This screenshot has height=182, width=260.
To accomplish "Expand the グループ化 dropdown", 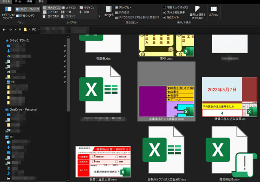I will (123, 8).
